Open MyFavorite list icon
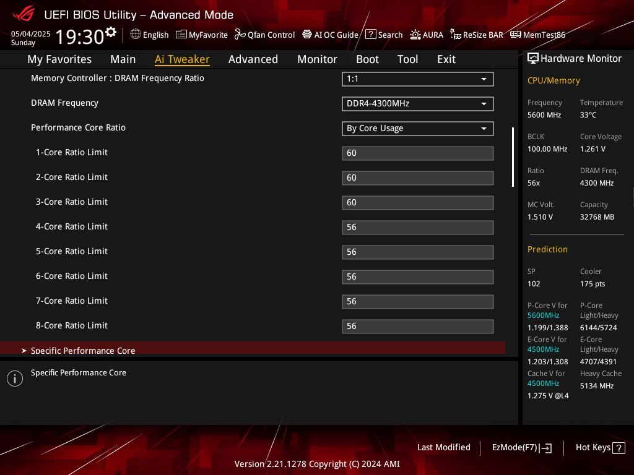Screen dimensions: 634x475 181,35
